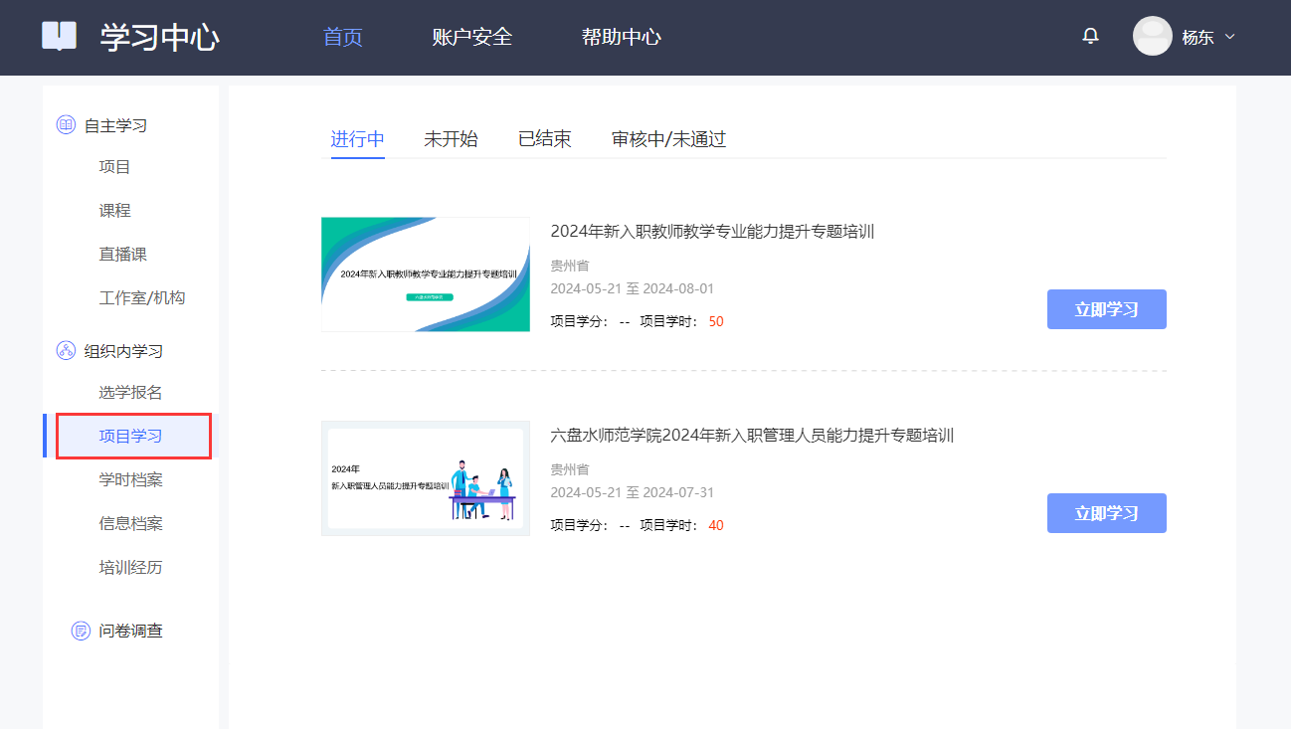
Task: Select the 审核中/未通过 tab
Action: click(668, 139)
